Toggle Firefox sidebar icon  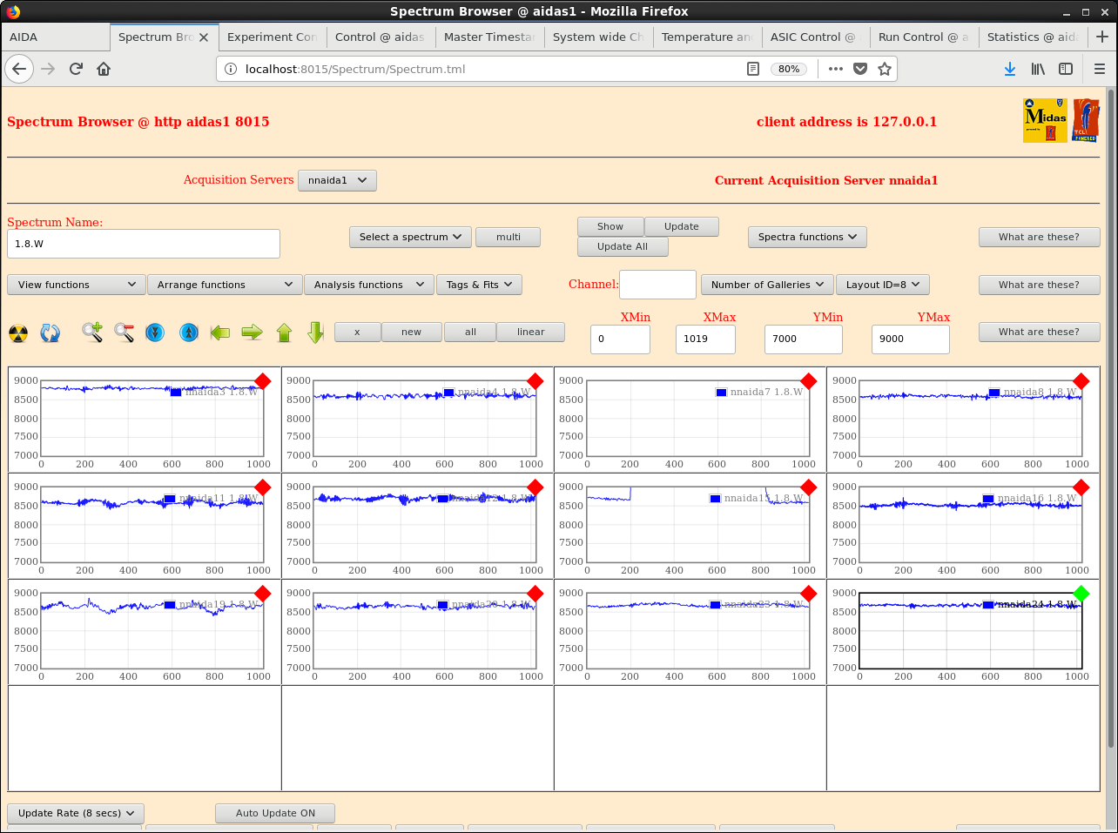click(x=1066, y=69)
